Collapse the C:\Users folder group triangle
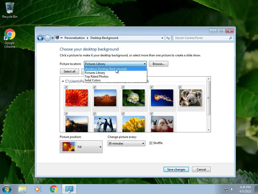Viewport: 258px width, 194px height. [x=63, y=81]
